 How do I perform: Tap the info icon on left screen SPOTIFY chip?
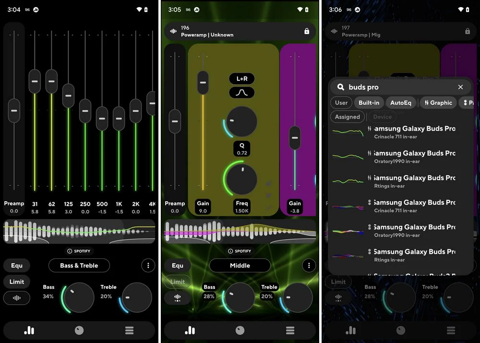tap(70, 251)
